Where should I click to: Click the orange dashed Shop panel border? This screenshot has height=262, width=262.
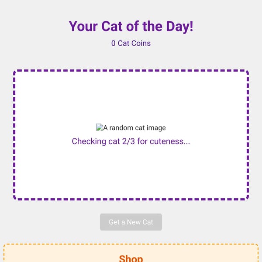(x=131, y=244)
